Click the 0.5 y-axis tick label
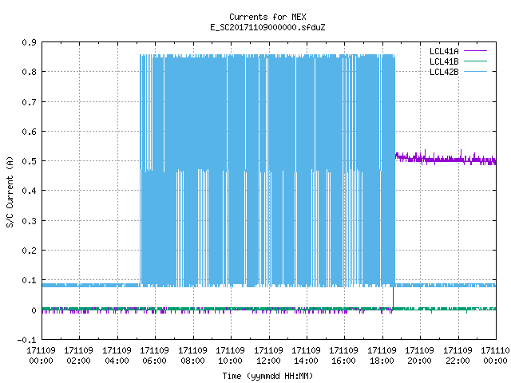 pyautogui.click(x=29, y=161)
